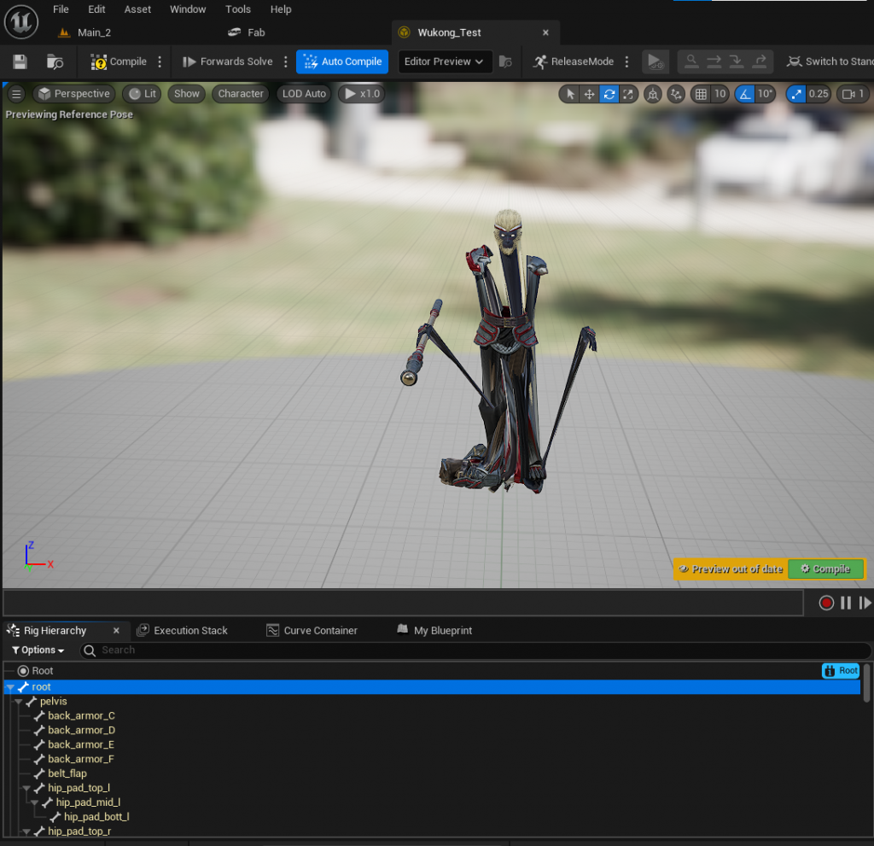Browse to asset in Content Browser
This screenshot has height=846, width=874.
[x=55, y=61]
